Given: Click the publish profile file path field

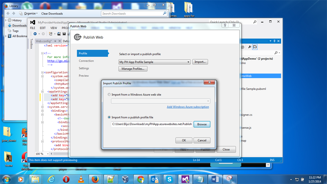Looking at the screenshot, I should [152, 124].
